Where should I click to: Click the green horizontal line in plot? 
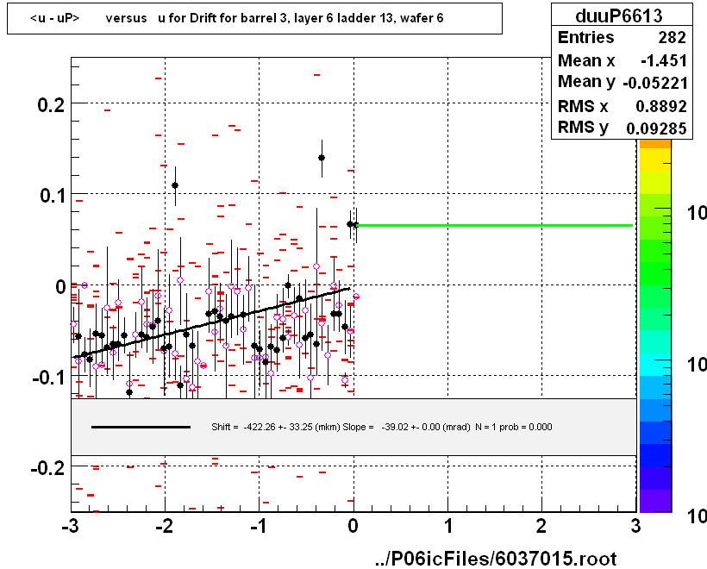(494, 225)
